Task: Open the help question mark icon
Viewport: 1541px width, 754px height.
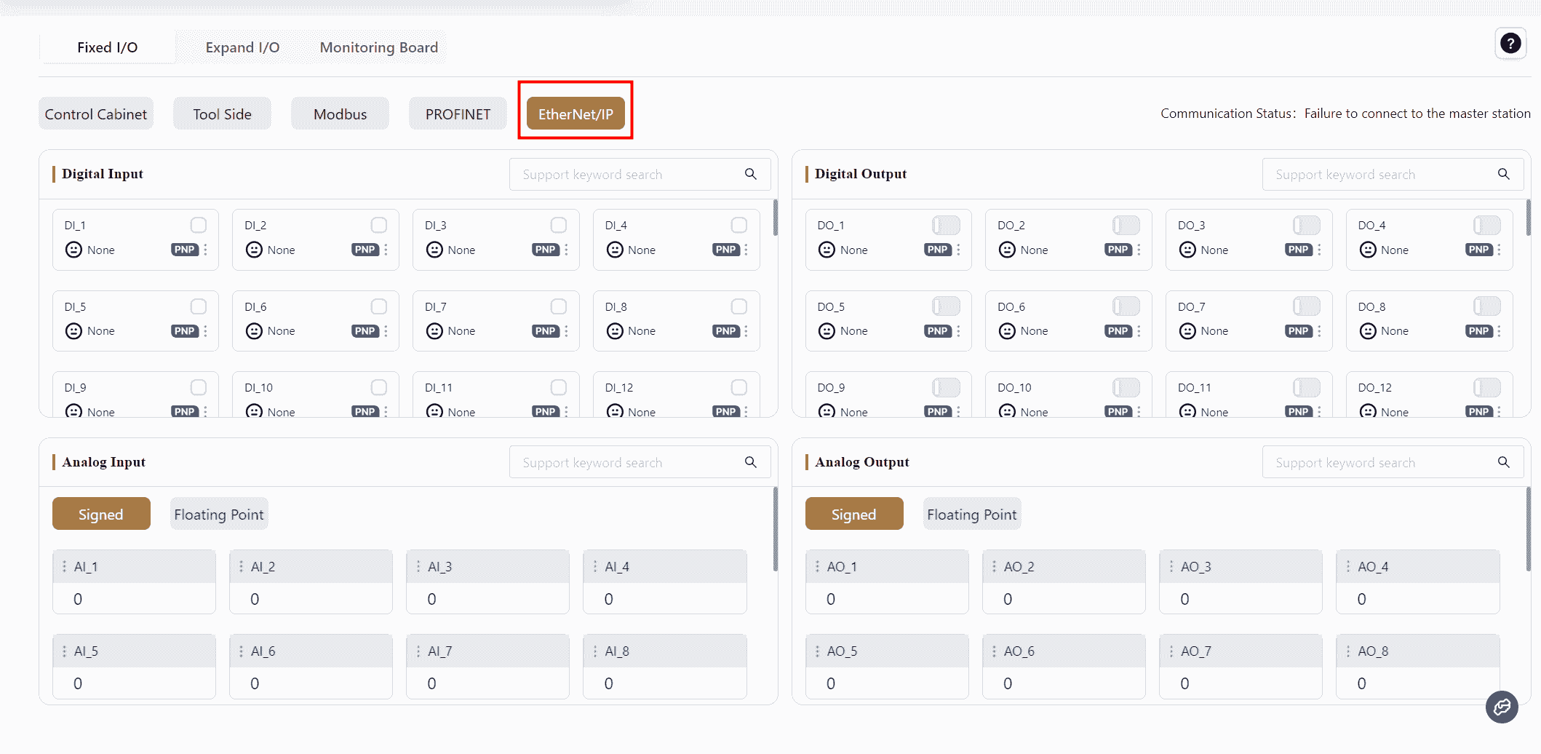Action: click(1510, 44)
